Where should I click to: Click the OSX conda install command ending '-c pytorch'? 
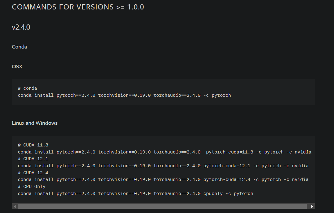tap(124, 96)
